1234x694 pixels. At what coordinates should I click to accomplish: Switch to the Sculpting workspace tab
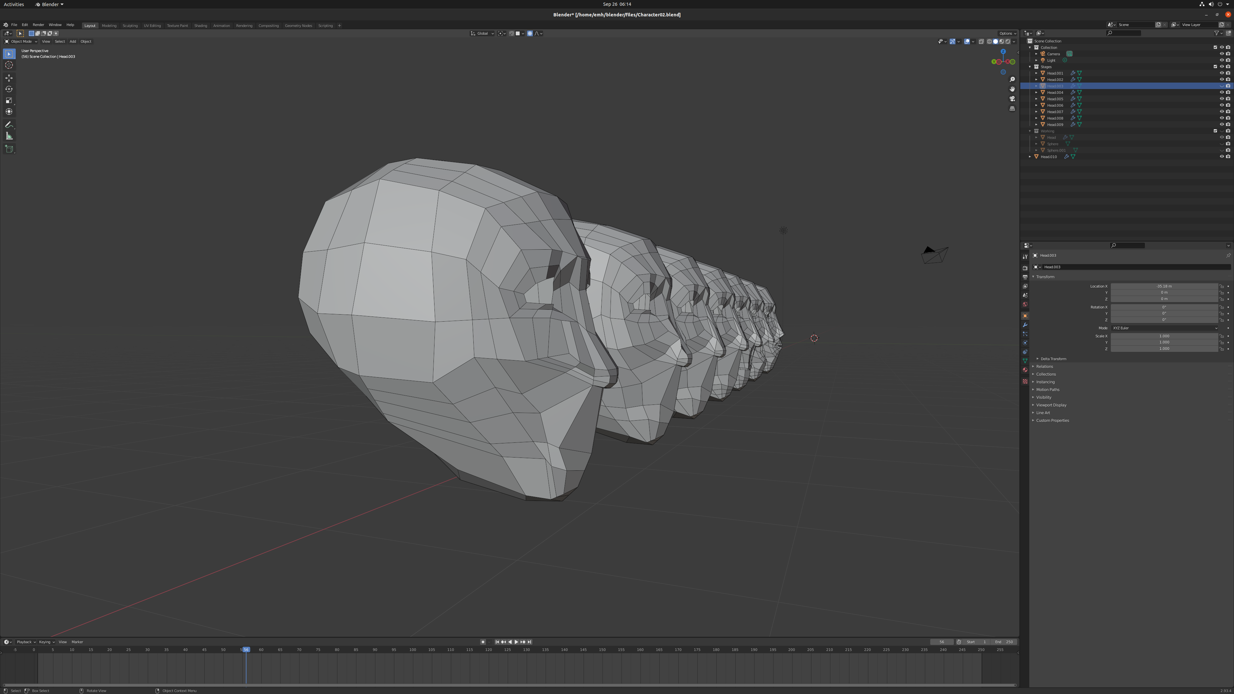(x=130, y=25)
